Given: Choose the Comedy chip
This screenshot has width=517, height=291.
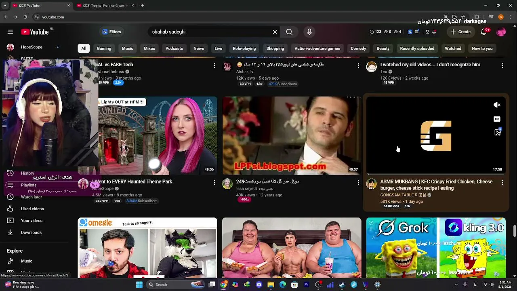Looking at the screenshot, I should (x=358, y=48).
